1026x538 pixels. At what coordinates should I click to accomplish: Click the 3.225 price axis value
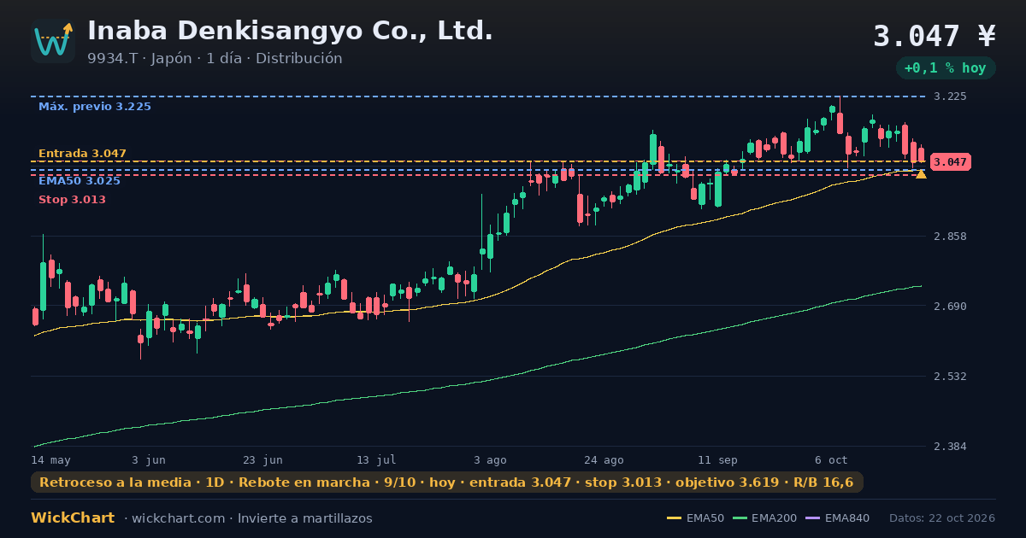coord(950,96)
